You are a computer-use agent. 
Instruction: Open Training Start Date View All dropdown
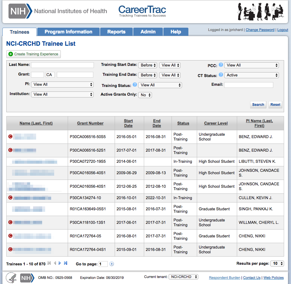[170, 65]
